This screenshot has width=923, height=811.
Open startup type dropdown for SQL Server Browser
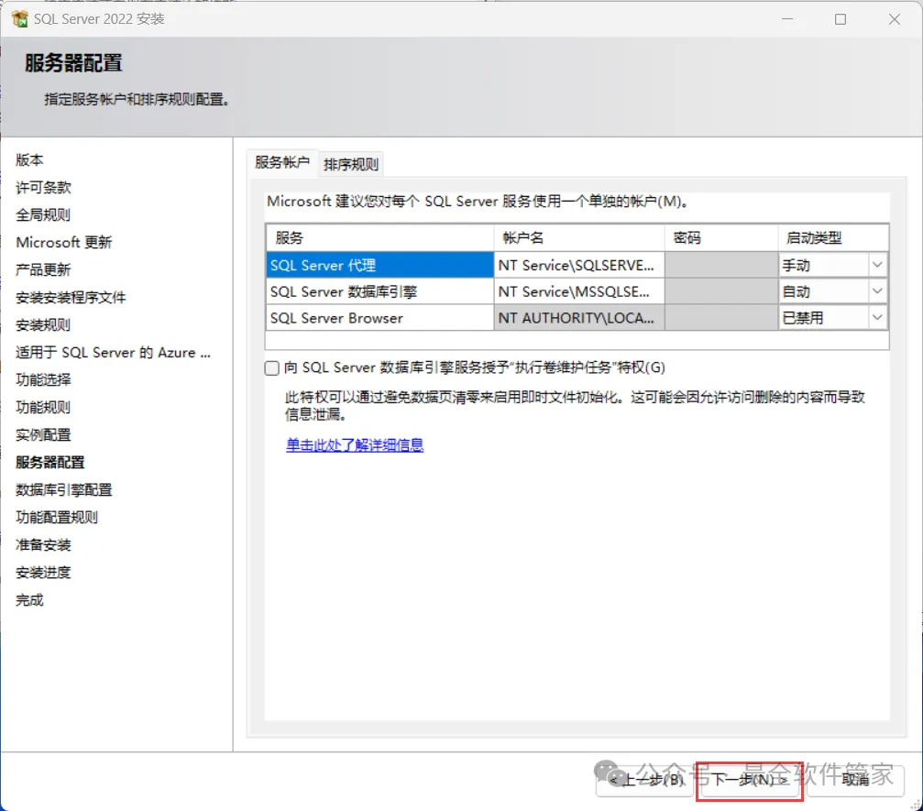876,318
